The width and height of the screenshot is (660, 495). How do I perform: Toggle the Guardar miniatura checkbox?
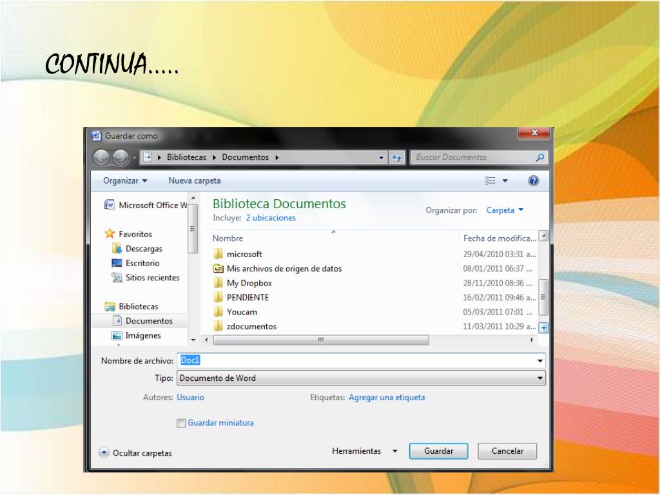pyautogui.click(x=181, y=423)
